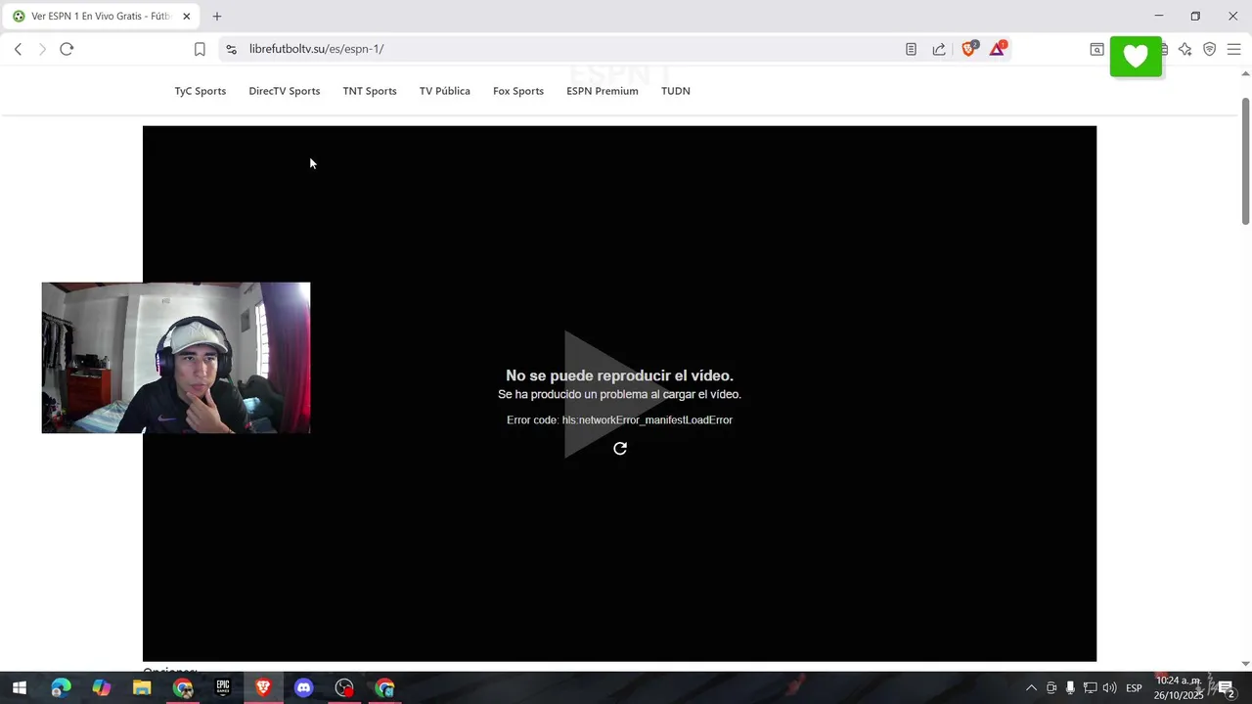Expand the system tray hidden icons chevron

pyautogui.click(x=1031, y=688)
